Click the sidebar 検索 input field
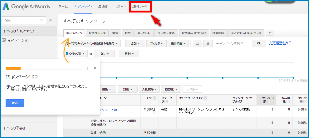 pos(21,20)
